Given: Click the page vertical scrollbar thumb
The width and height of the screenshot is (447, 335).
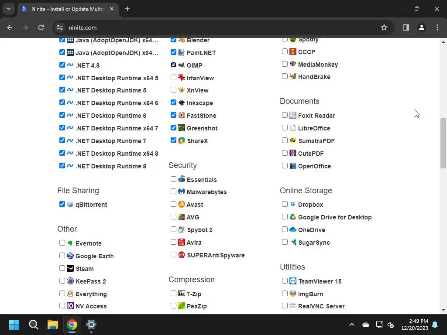Looking at the screenshot, I should [443, 143].
